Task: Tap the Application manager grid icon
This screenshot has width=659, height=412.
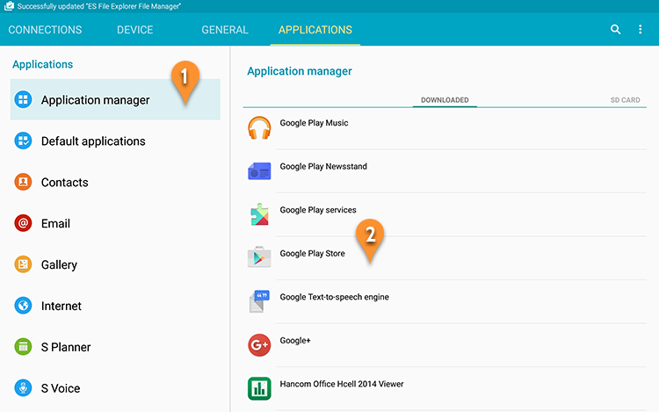Action: click(23, 99)
